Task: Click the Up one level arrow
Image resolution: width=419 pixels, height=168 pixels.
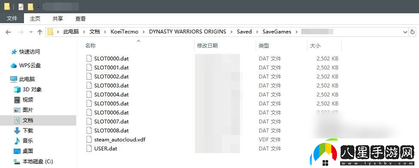Action: 40,32
